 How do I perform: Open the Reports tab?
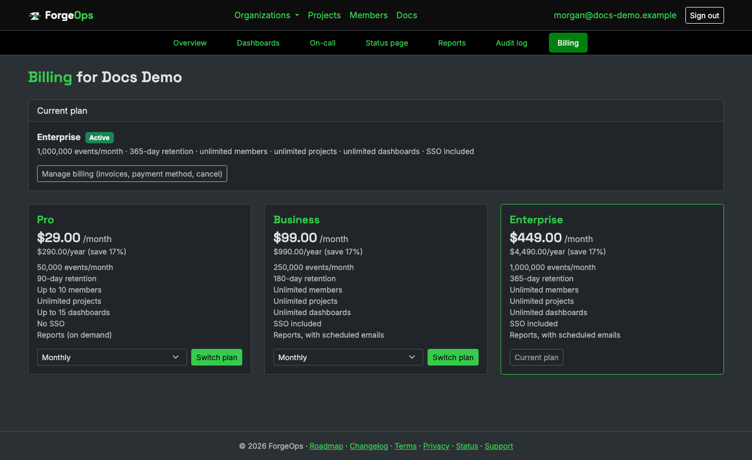[x=452, y=43]
